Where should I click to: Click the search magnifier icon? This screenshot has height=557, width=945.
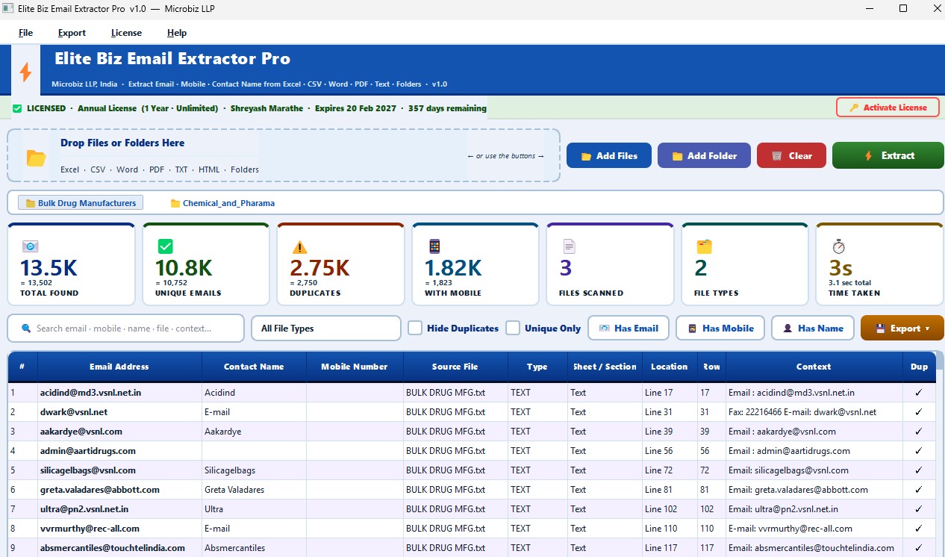(25, 328)
